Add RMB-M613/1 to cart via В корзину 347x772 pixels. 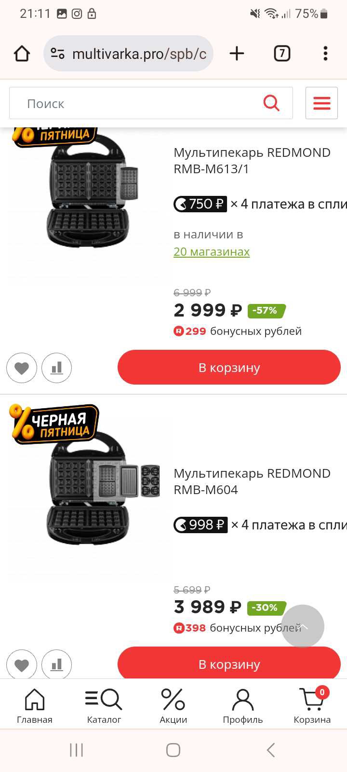(229, 368)
